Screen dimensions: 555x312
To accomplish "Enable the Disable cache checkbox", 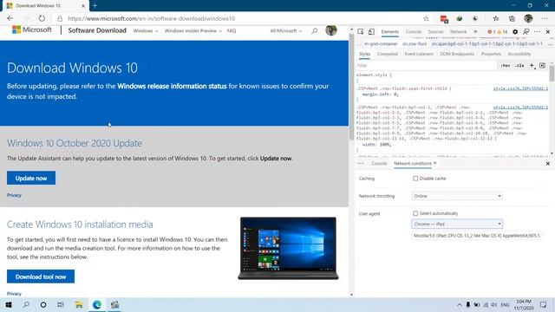I will pyautogui.click(x=415, y=179).
